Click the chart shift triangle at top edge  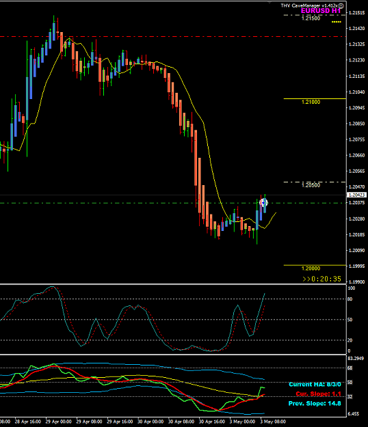pyautogui.click(x=270, y=3)
